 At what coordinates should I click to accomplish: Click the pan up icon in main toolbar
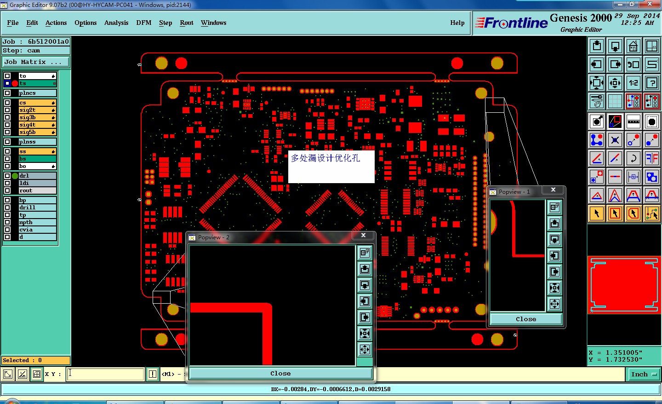(597, 46)
